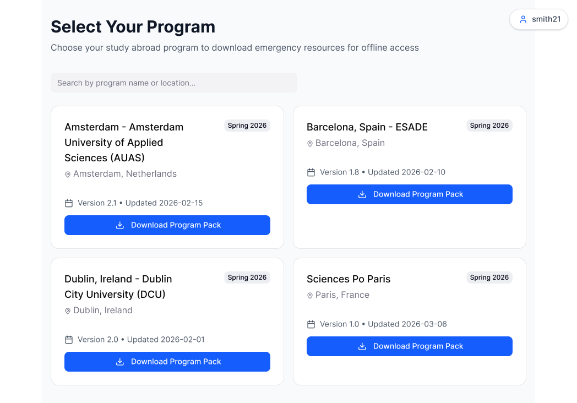Focus the program name or location search field
The height and width of the screenshot is (403, 577).
click(173, 83)
